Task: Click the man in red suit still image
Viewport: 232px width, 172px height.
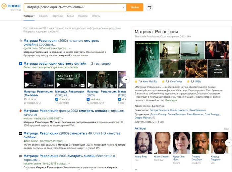Action: pyautogui.click(x=217, y=50)
